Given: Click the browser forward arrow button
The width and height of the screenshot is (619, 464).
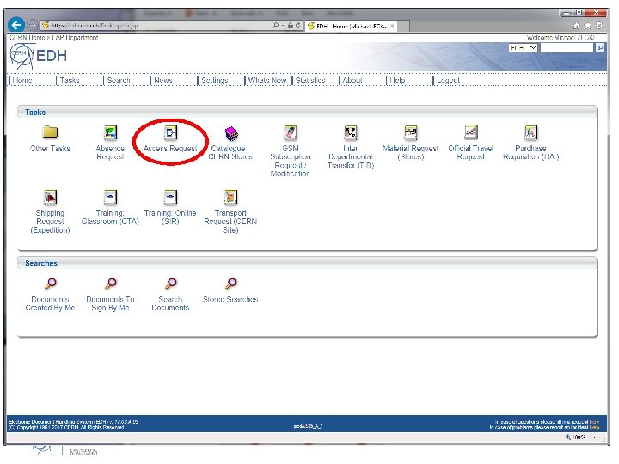Looking at the screenshot, I should pos(33,26).
